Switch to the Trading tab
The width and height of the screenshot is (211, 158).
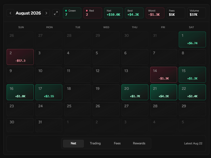[95, 143]
